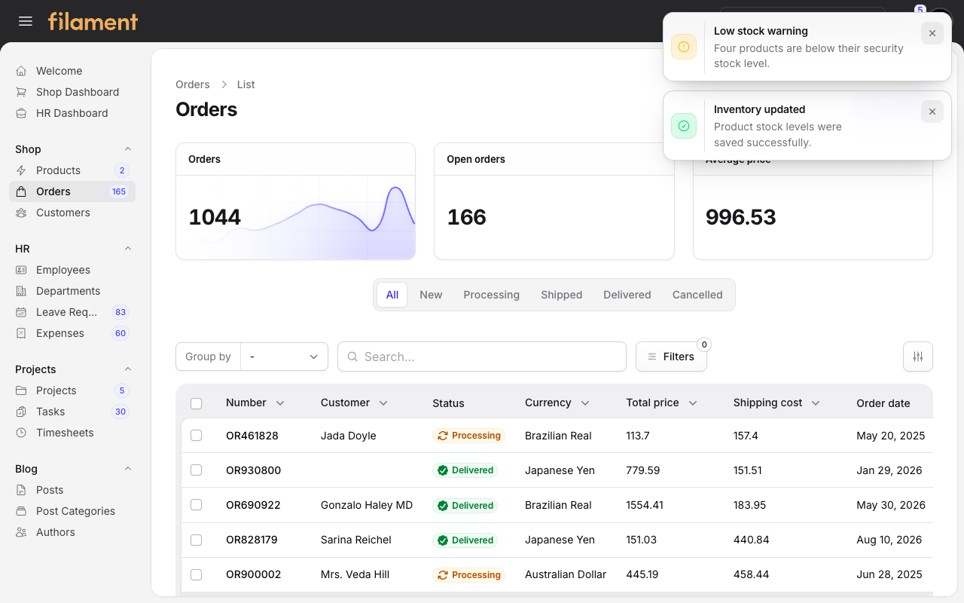Collapse the Projects navigation group

tap(128, 369)
